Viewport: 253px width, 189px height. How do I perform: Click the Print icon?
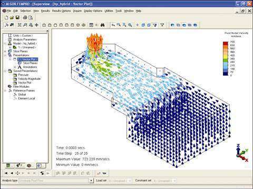pos(25,18)
